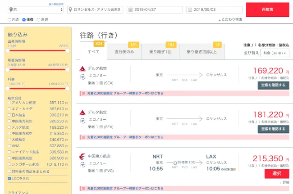Click 空席を確認する for the 169,220 yen flight
Image resolution: width=293 pixels, height=194 pixels.
click(273, 85)
